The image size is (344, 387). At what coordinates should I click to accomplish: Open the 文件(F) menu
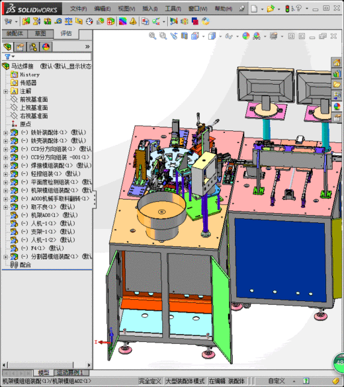[78, 9]
